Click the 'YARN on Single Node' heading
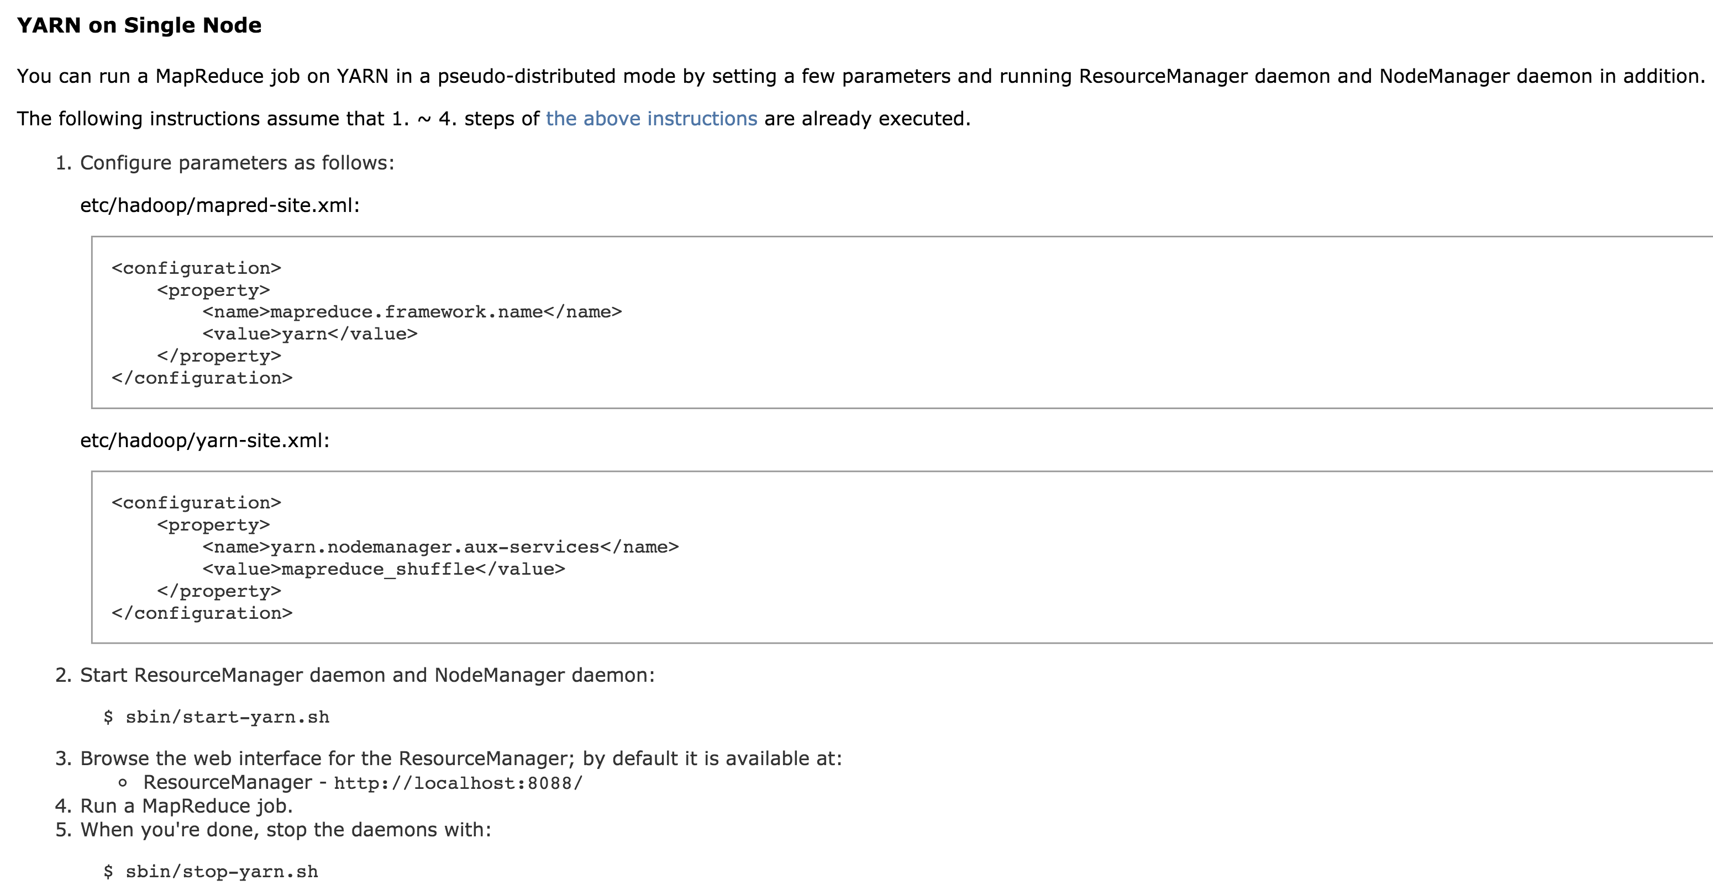Screen dimensions: 1713x891 point(139,25)
